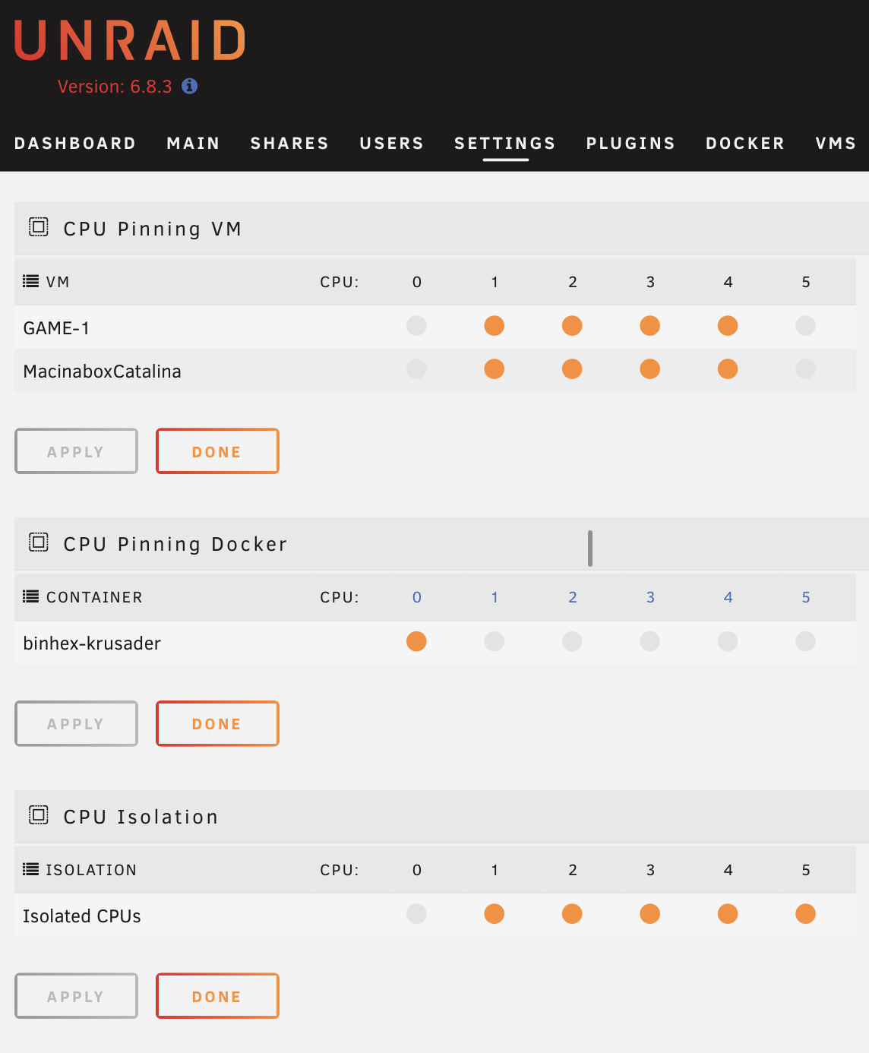The width and height of the screenshot is (869, 1053).
Task: Unpin CPU 3 from MacinaboxCatalina
Action: (x=649, y=369)
